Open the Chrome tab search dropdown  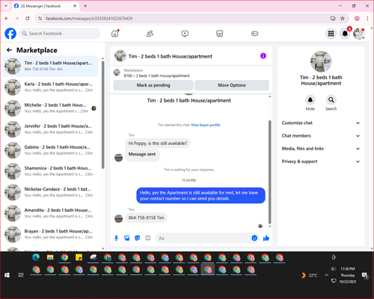click(x=6, y=6)
